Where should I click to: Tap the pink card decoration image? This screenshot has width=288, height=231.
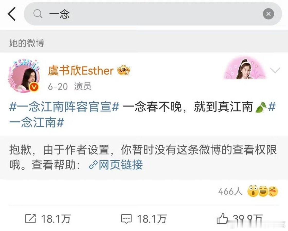pyautogui.click(x=245, y=68)
